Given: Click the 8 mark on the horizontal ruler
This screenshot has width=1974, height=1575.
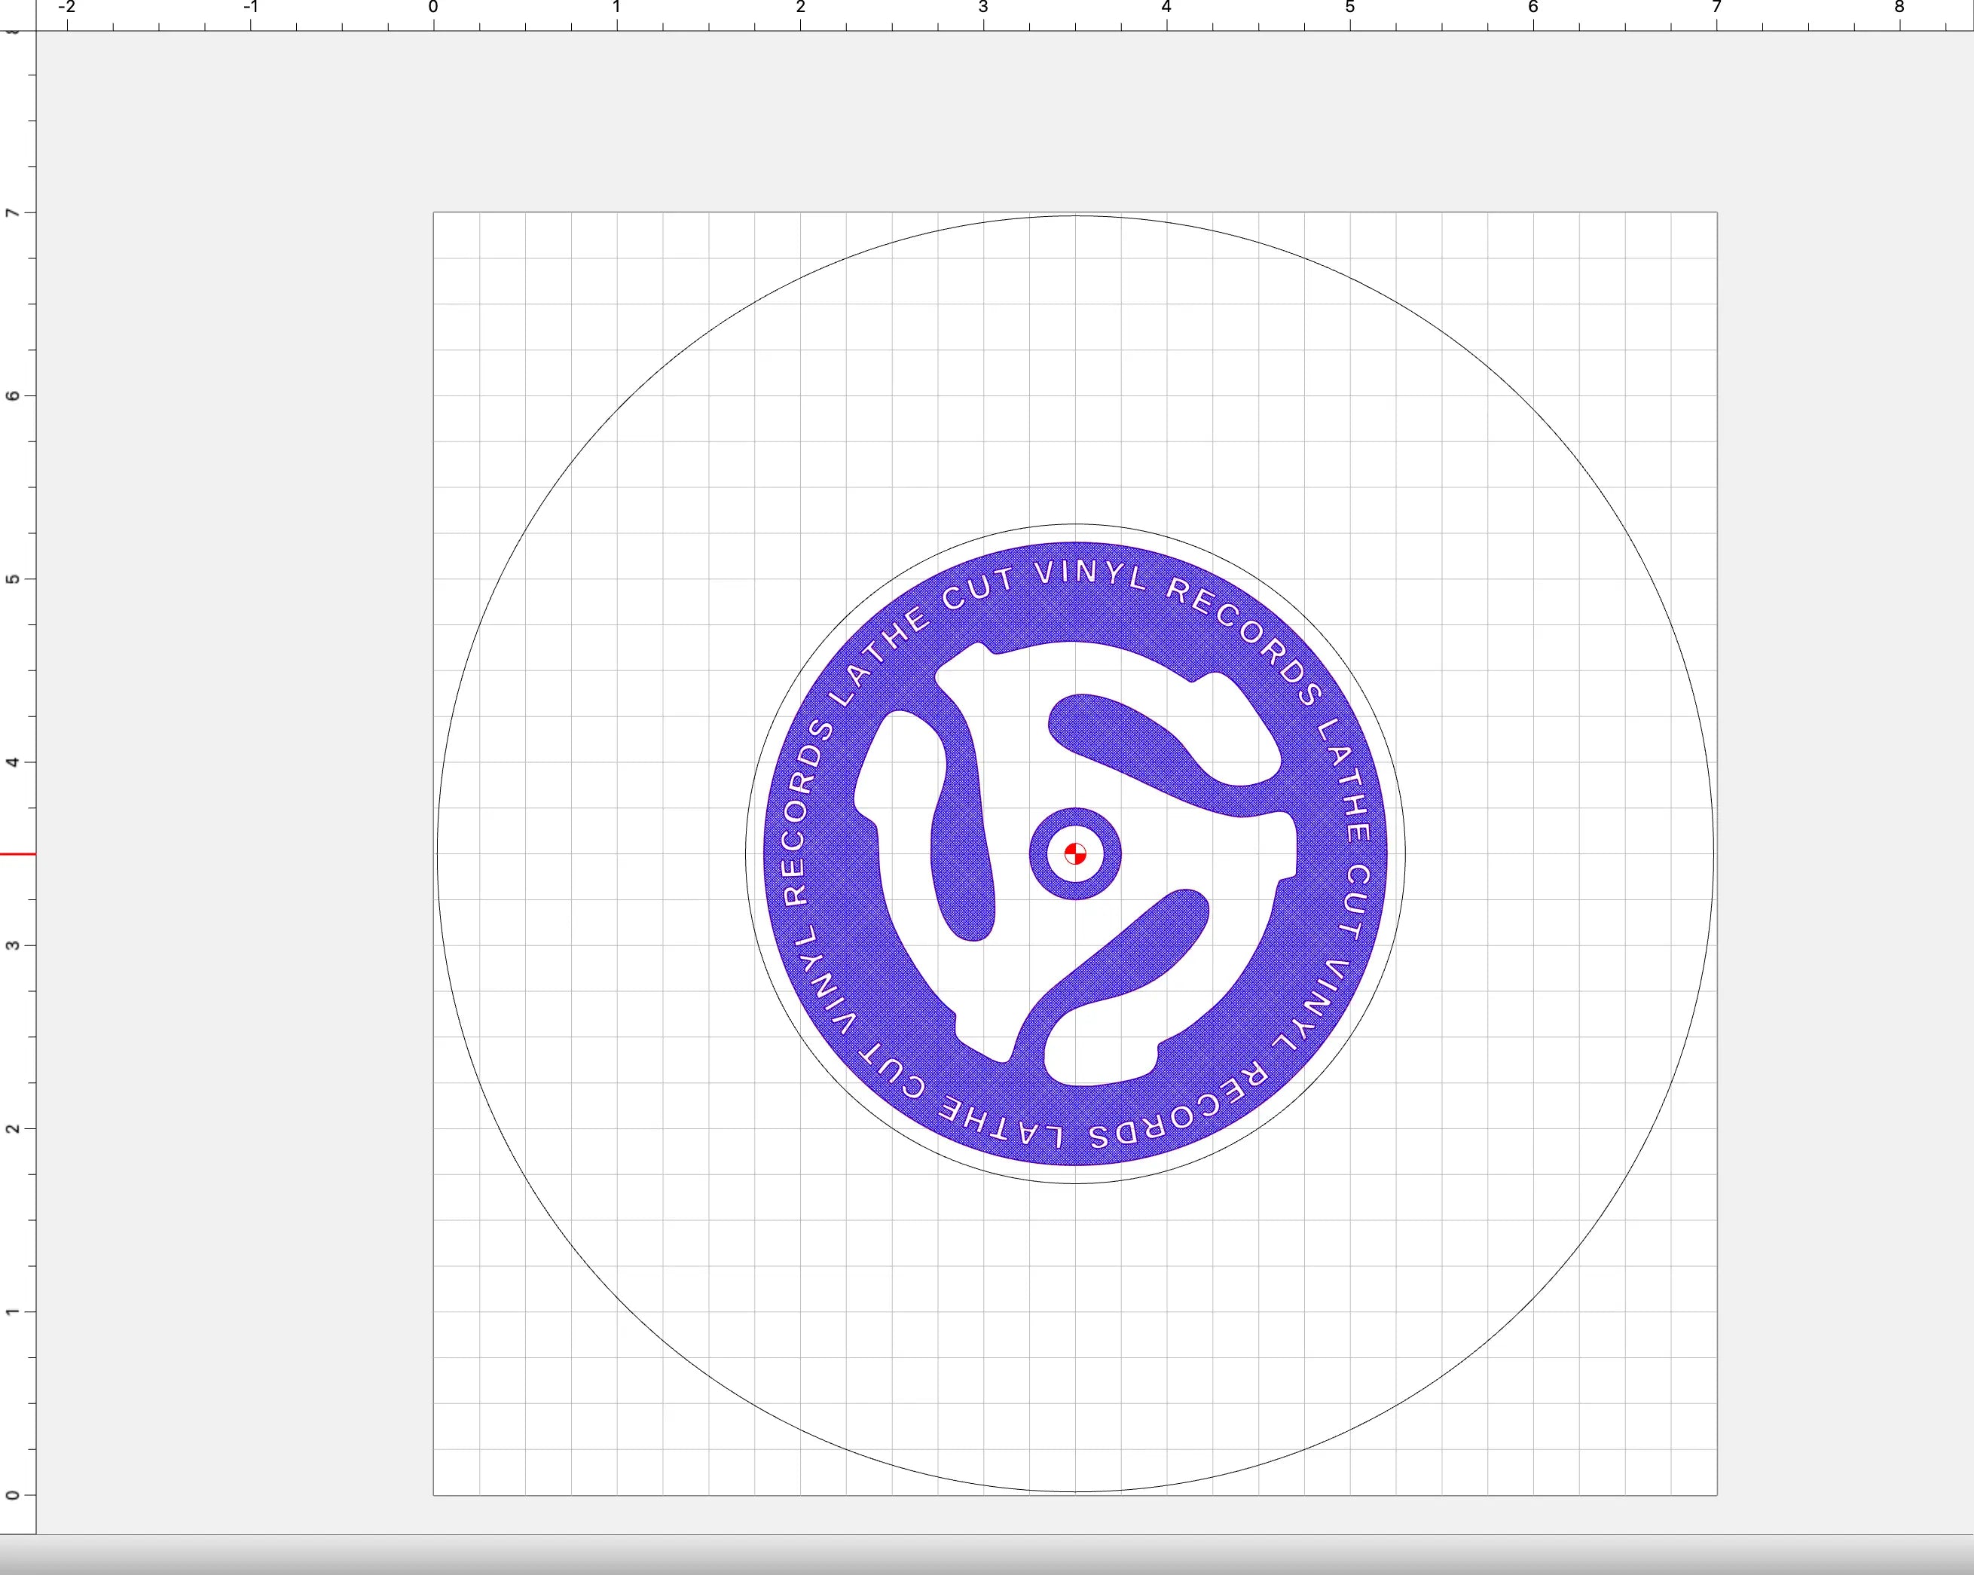Looking at the screenshot, I should tap(1900, 8).
